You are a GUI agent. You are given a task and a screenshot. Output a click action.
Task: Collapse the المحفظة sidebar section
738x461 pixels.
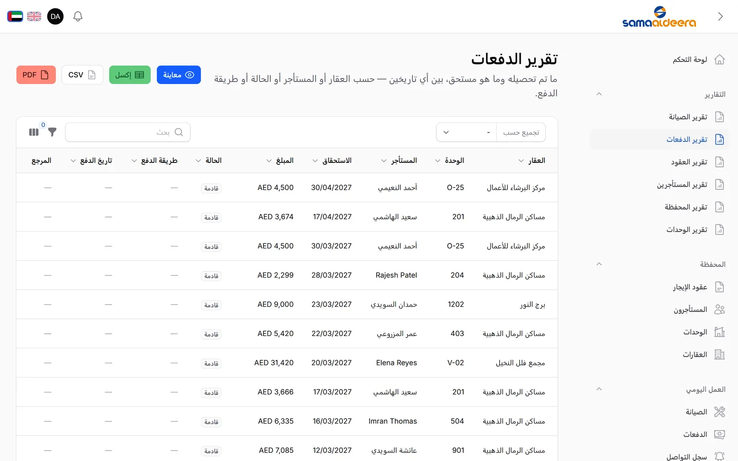click(x=599, y=264)
